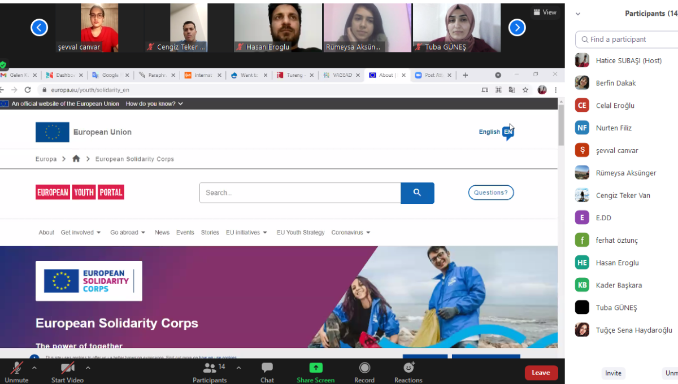Click the European Solidarity Corps breadcrumb
This screenshot has width=678, height=384.
tap(134, 159)
